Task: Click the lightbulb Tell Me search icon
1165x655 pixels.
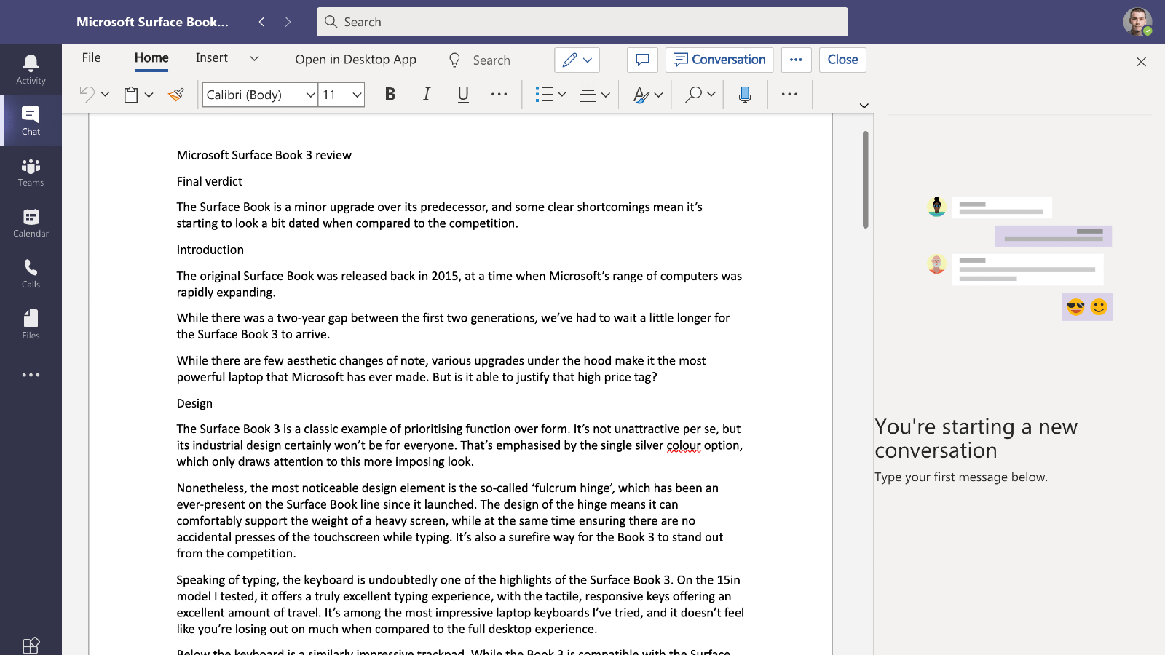Action: tap(454, 60)
